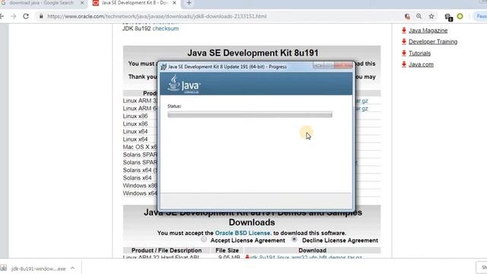The image size is (487, 274).
Task: Open the Tutorials sidebar link
Action: click(x=419, y=53)
